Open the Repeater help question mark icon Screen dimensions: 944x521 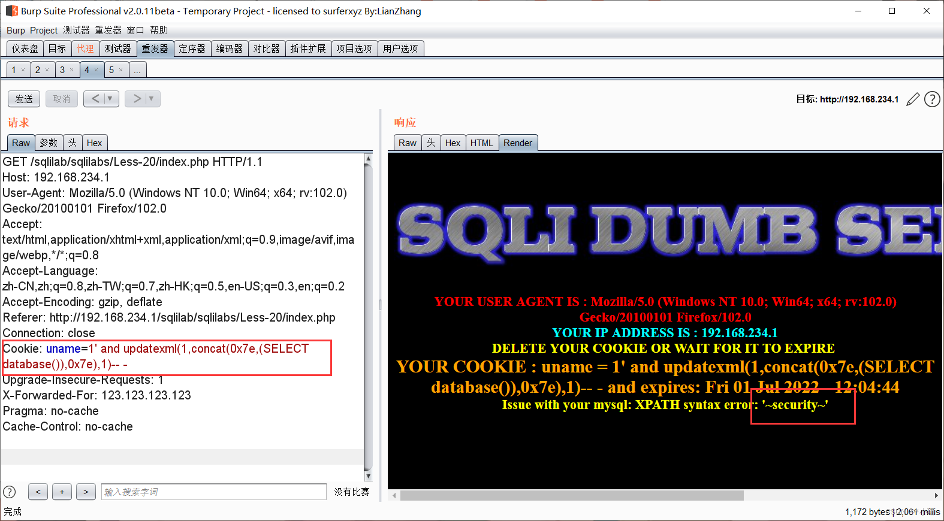[932, 99]
